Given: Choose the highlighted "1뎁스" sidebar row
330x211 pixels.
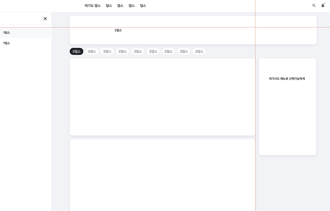Looking at the screenshot, I should pos(25,33).
